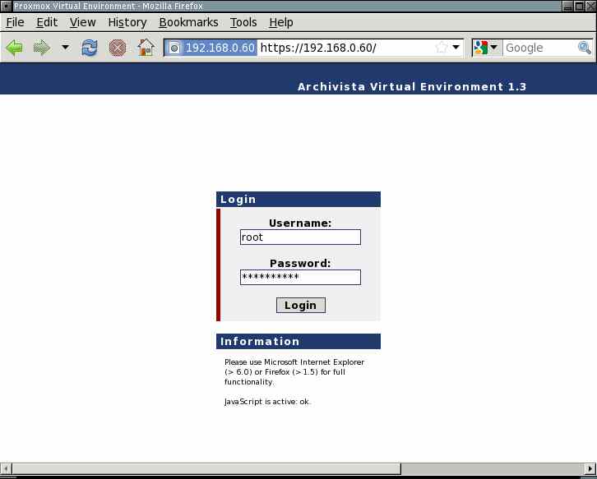
Task: Click the scrollbar right arrow
Action: [590, 468]
